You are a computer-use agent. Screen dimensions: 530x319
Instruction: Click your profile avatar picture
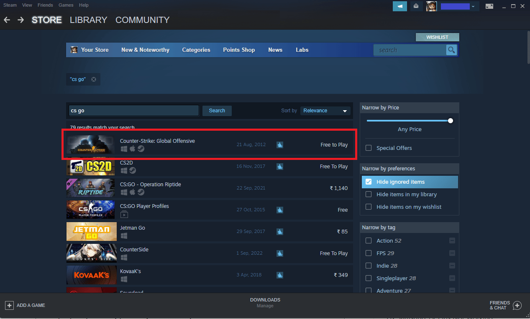tap(431, 6)
